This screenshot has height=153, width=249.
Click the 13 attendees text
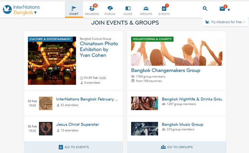(x=70, y=130)
